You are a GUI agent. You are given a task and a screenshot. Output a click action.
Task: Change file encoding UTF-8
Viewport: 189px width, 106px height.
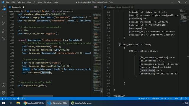pos(164,99)
